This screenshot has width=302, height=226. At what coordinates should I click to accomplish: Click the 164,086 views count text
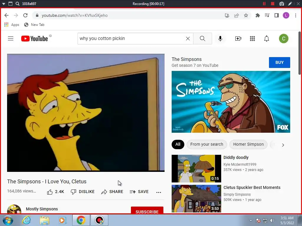point(22,191)
